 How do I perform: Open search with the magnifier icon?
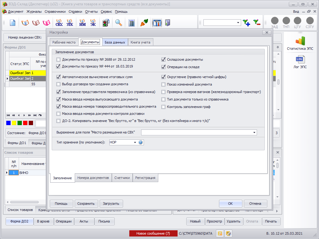click(119, 23)
